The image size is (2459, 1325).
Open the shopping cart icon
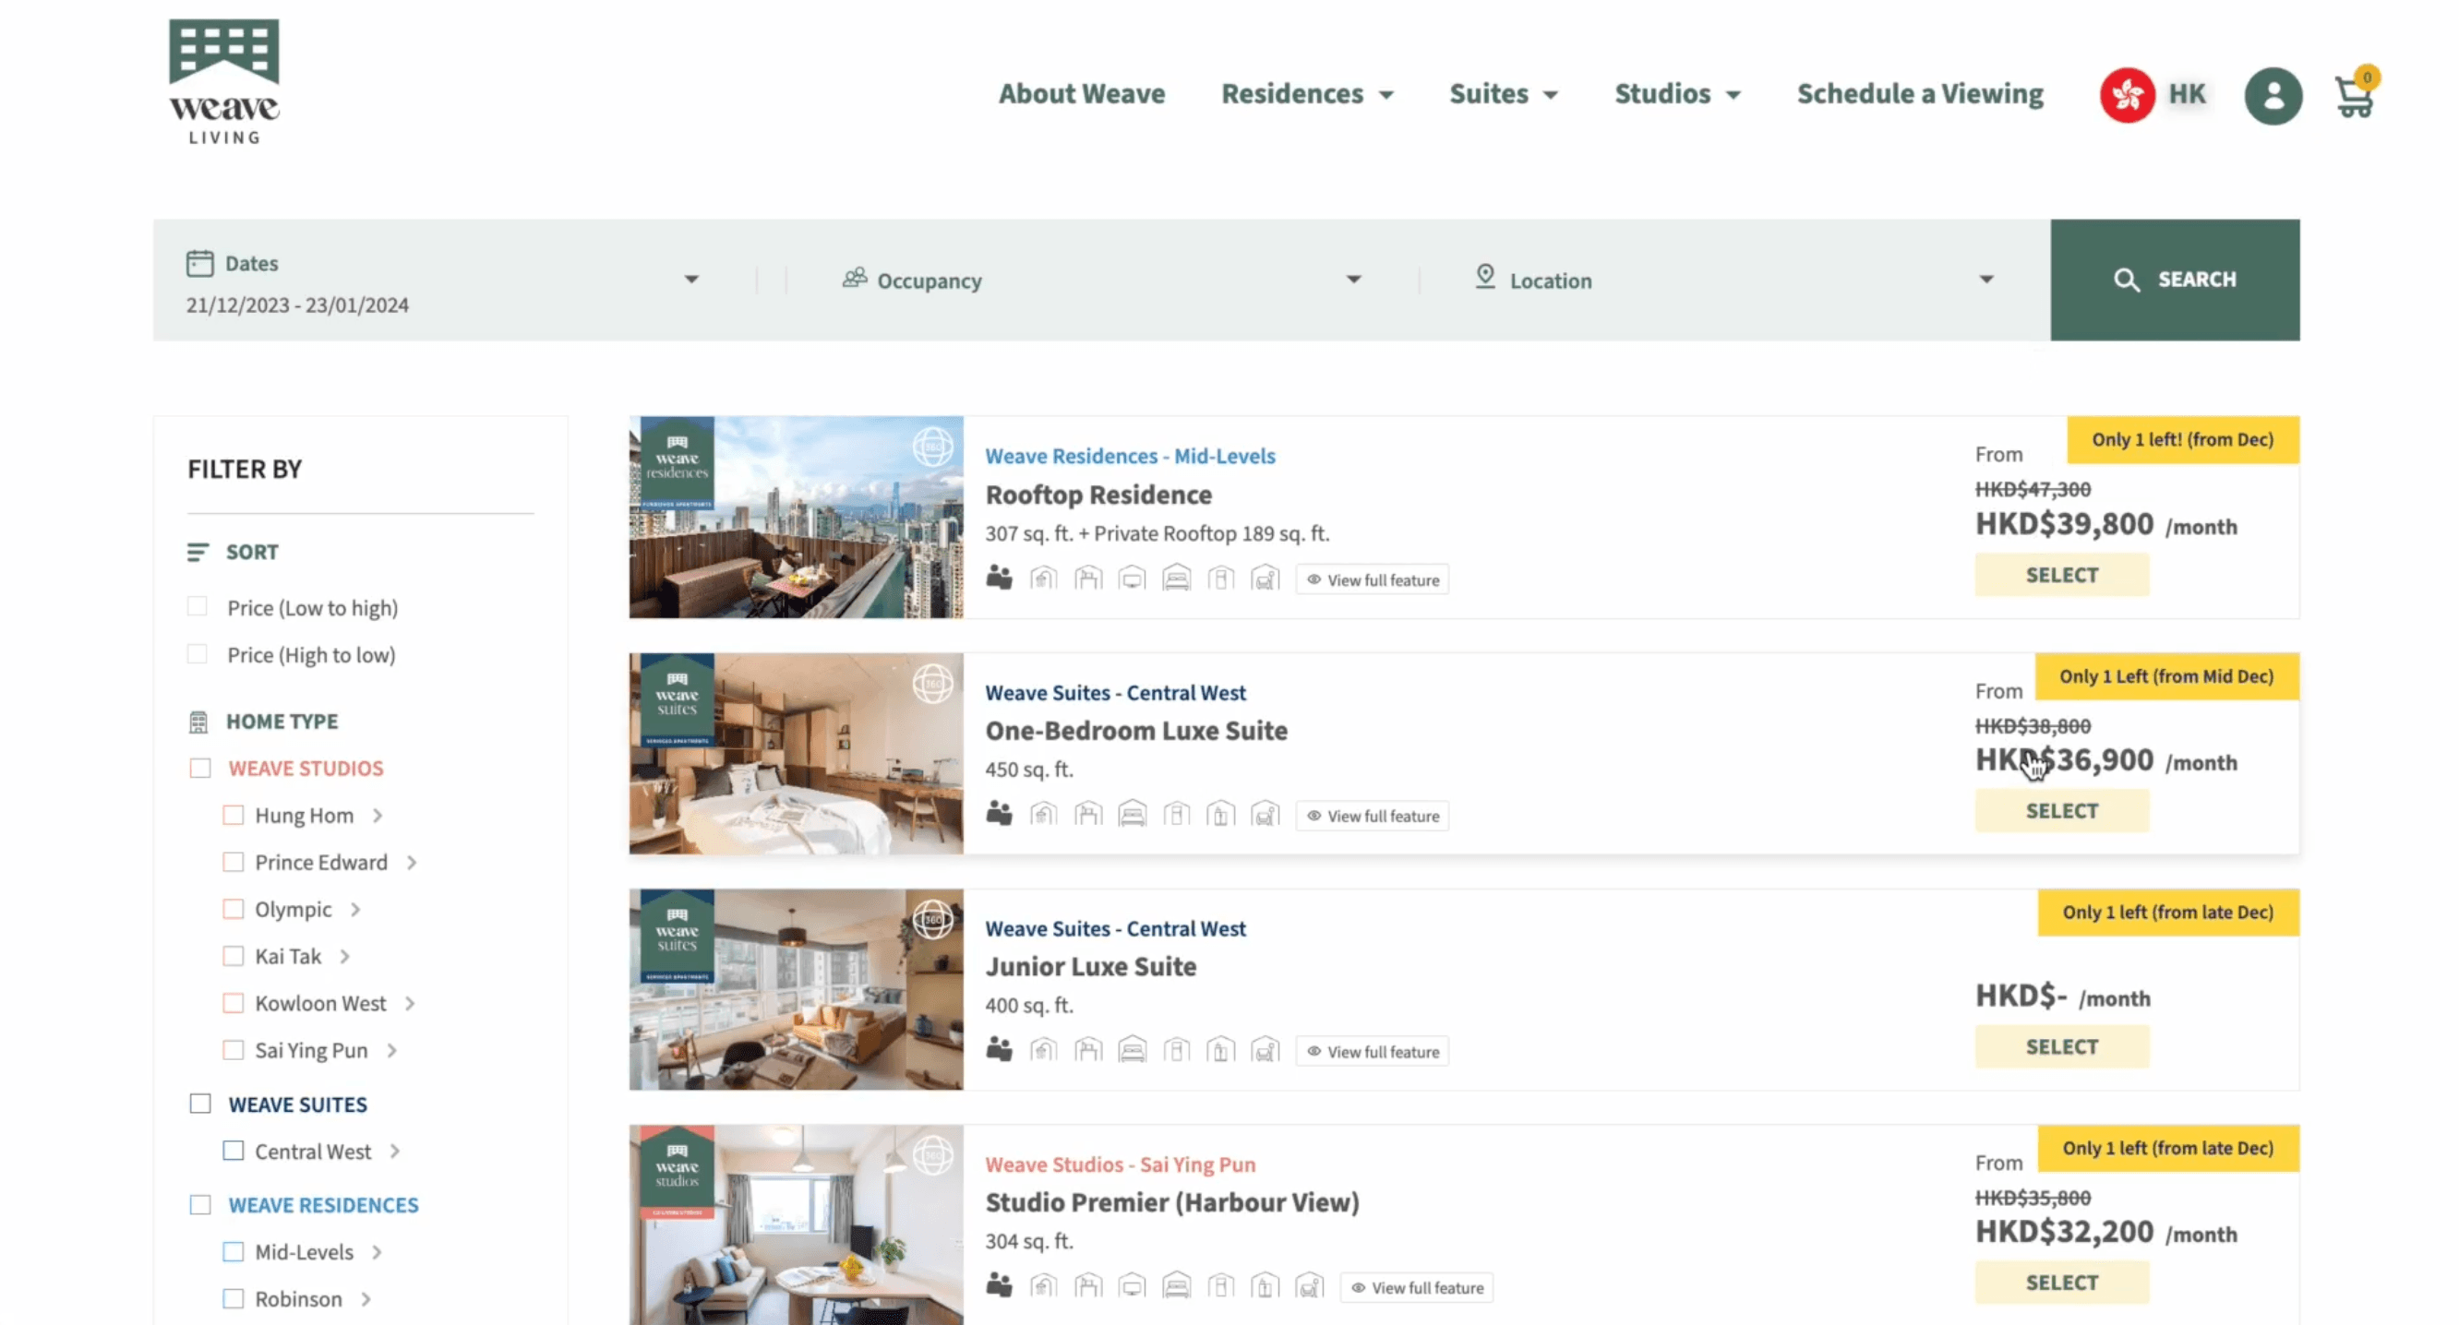(2355, 93)
